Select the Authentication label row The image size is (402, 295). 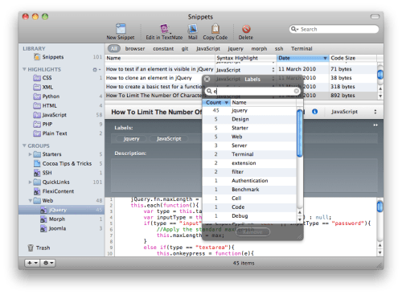(249, 181)
